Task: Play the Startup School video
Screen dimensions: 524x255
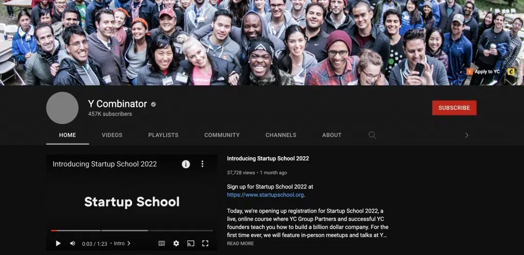Action: pyautogui.click(x=58, y=244)
